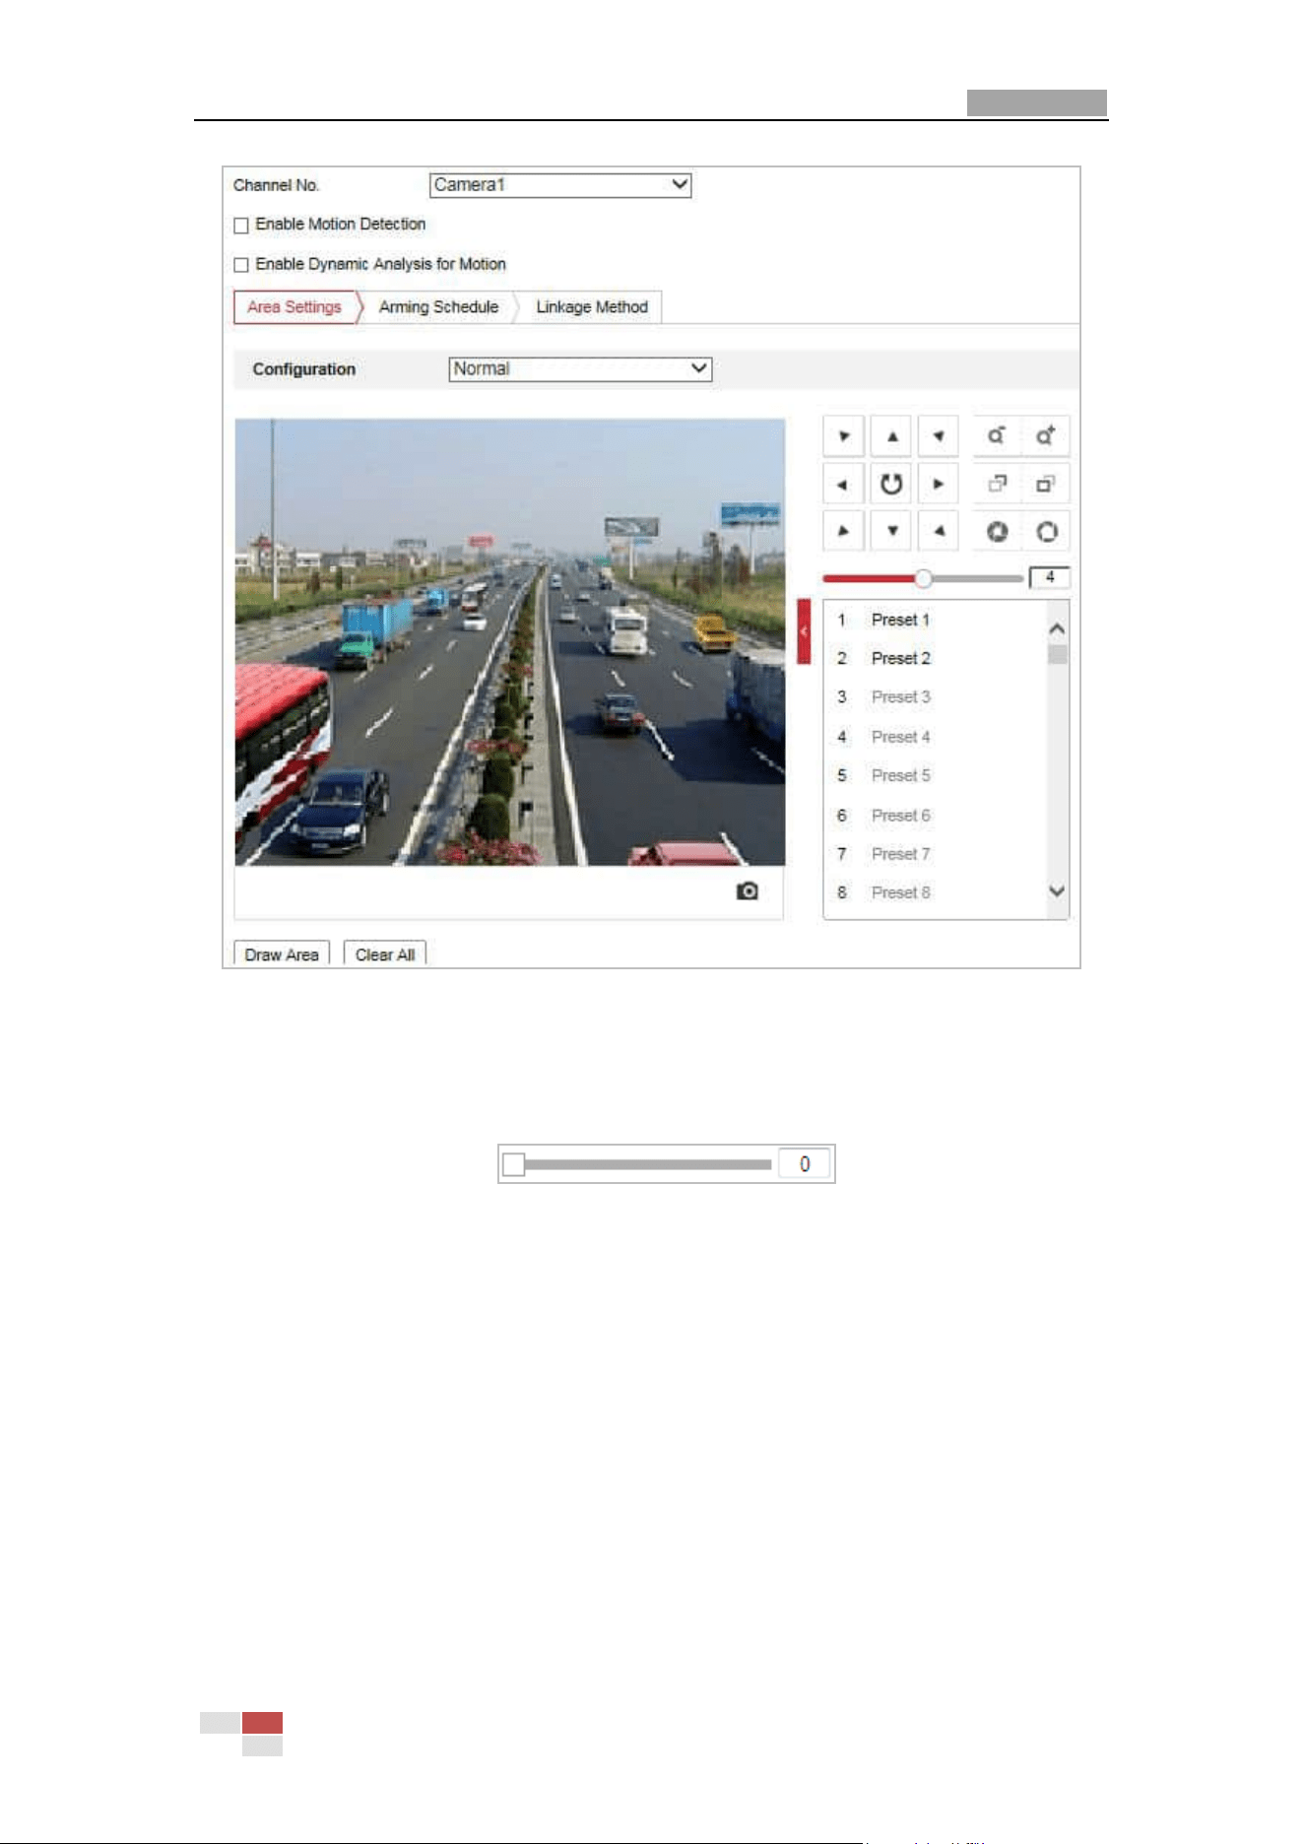
Task: Tilt the camera down with the arrow
Action: [891, 531]
